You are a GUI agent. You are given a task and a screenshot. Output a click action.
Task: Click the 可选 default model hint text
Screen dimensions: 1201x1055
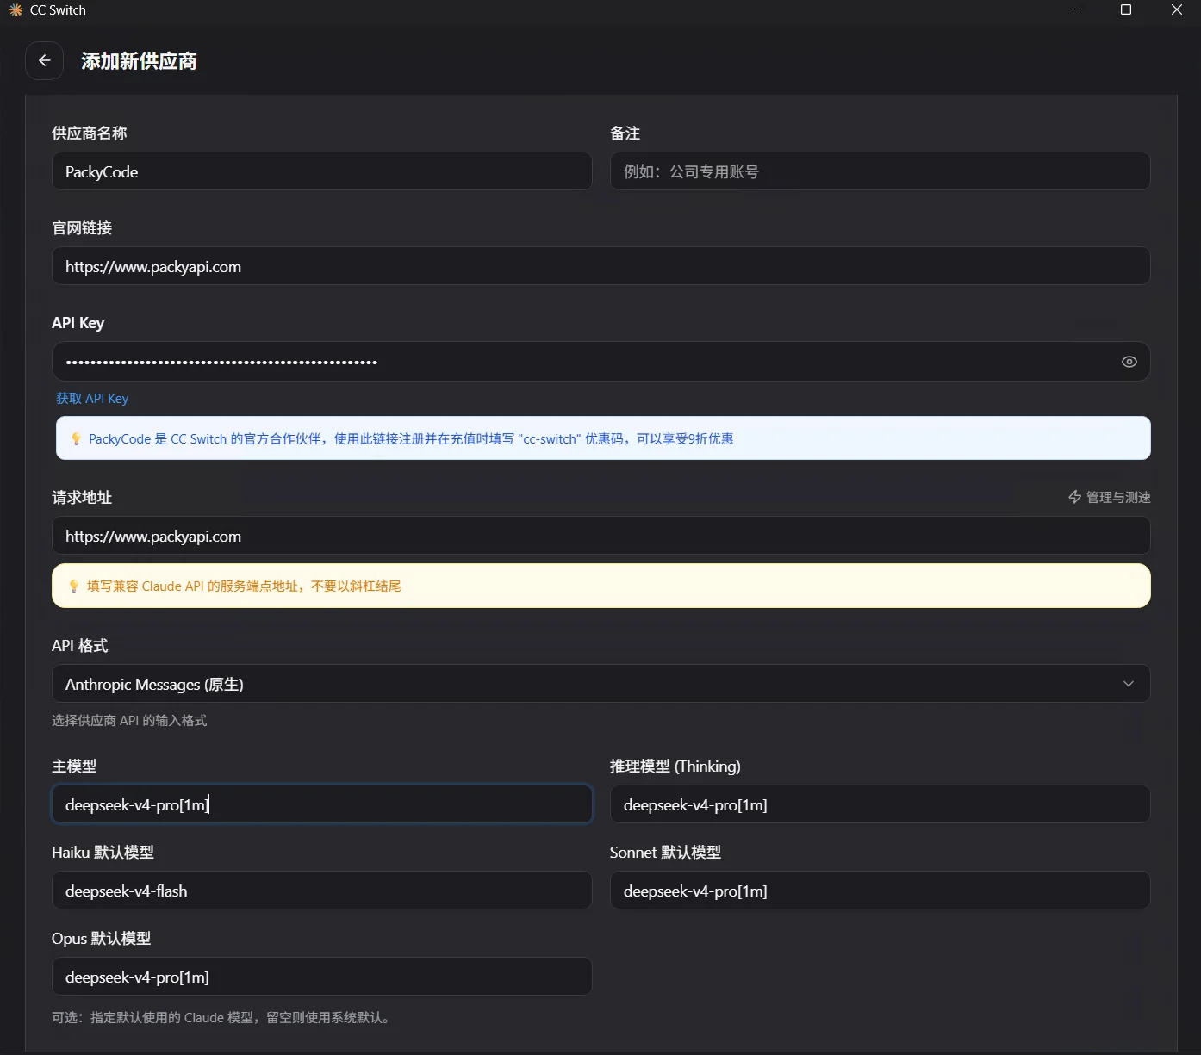pos(223,1018)
